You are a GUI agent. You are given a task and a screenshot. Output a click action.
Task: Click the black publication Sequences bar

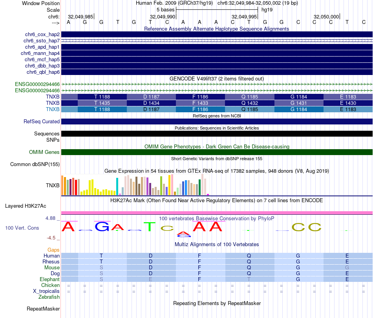[x=217, y=133]
